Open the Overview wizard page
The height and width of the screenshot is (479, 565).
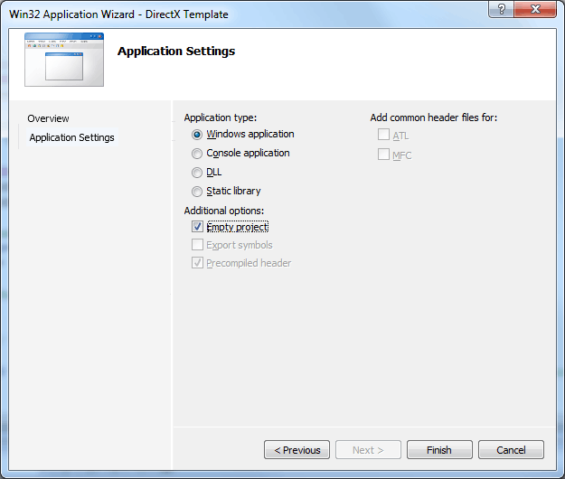(x=48, y=118)
